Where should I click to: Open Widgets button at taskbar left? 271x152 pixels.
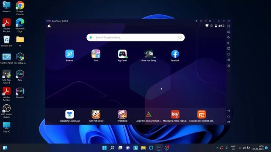(x=5, y=148)
